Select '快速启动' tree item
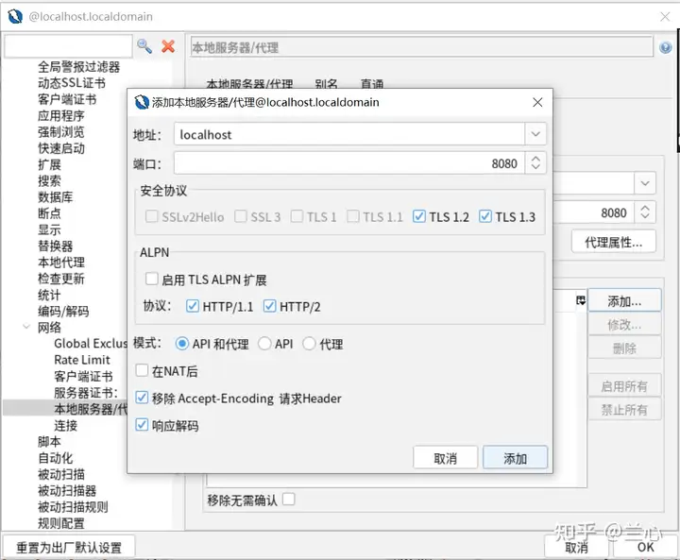This screenshot has width=680, height=560. (61, 148)
